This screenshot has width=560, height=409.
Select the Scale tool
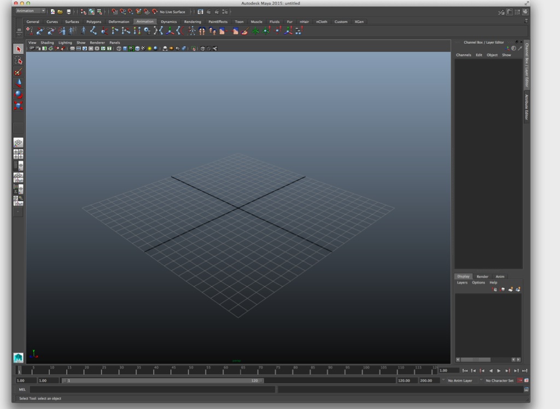[19, 106]
